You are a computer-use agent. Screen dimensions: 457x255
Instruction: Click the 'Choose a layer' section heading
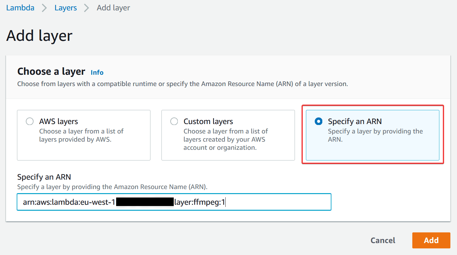coord(51,72)
